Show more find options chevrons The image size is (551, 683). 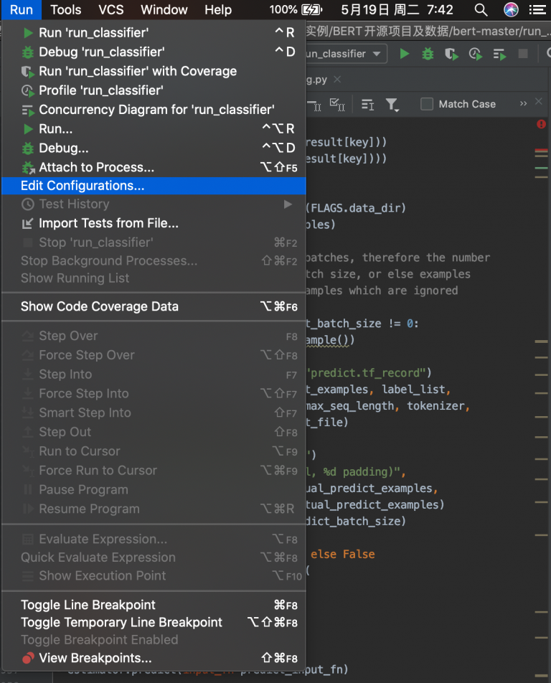point(523,103)
